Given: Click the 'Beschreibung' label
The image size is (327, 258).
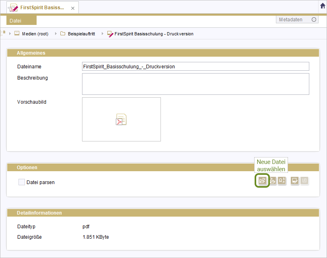Looking at the screenshot, I should [x=33, y=78].
